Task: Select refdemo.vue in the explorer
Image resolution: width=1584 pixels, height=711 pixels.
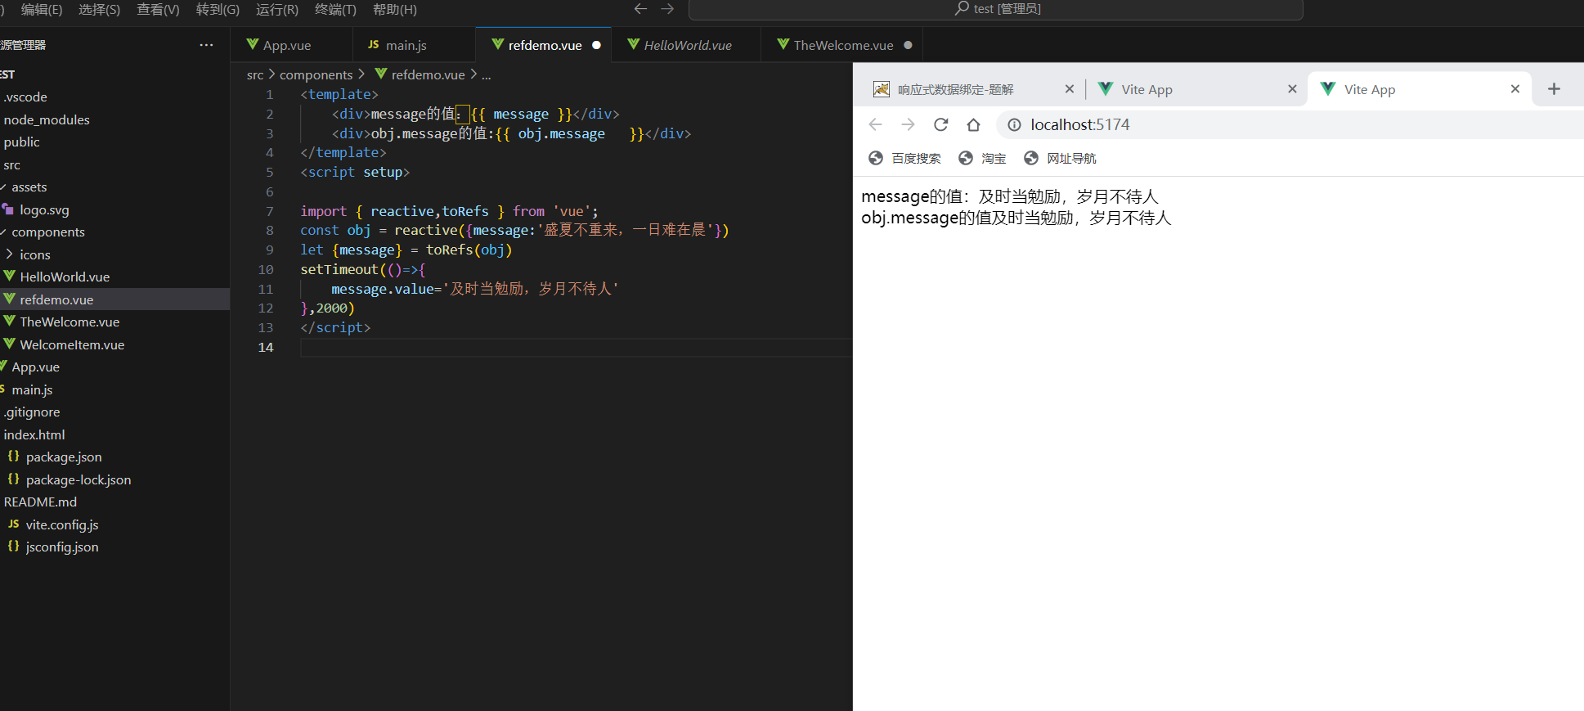Action: pyautogui.click(x=114, y=299)
